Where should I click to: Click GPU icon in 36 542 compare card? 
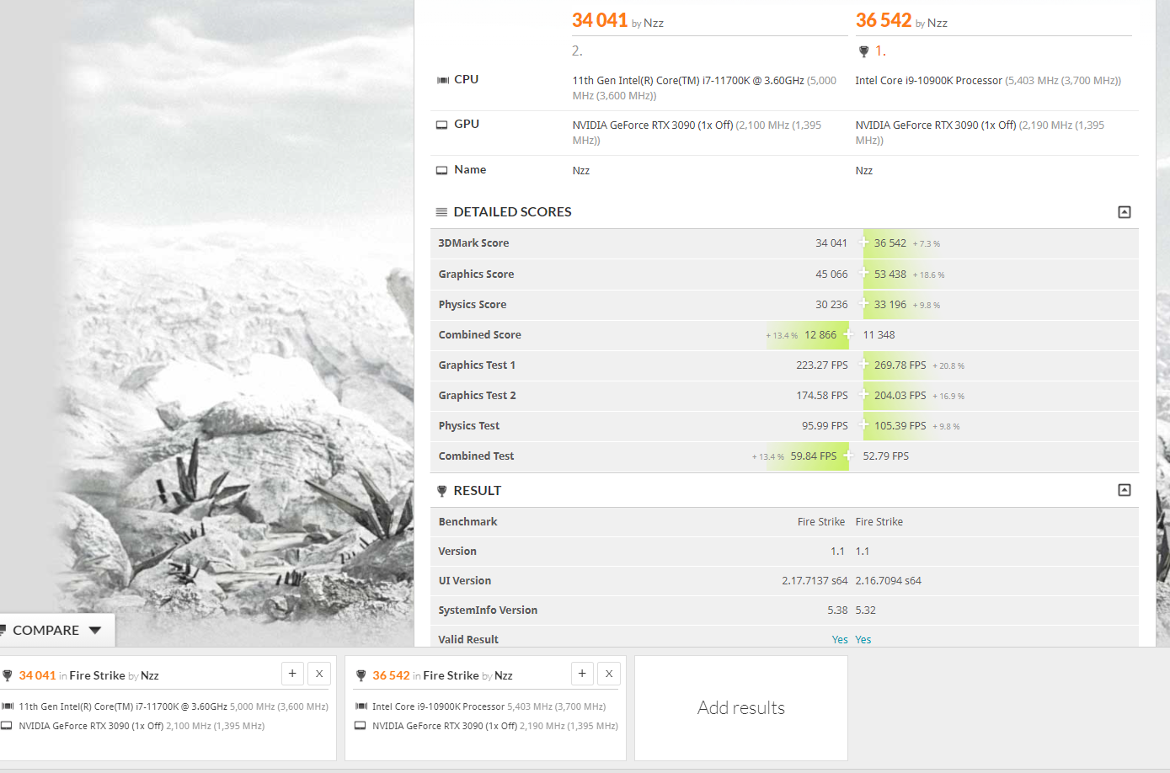361,726
